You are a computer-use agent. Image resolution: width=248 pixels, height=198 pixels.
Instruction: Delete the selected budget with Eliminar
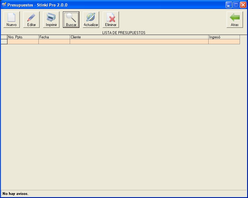(111, 19)
